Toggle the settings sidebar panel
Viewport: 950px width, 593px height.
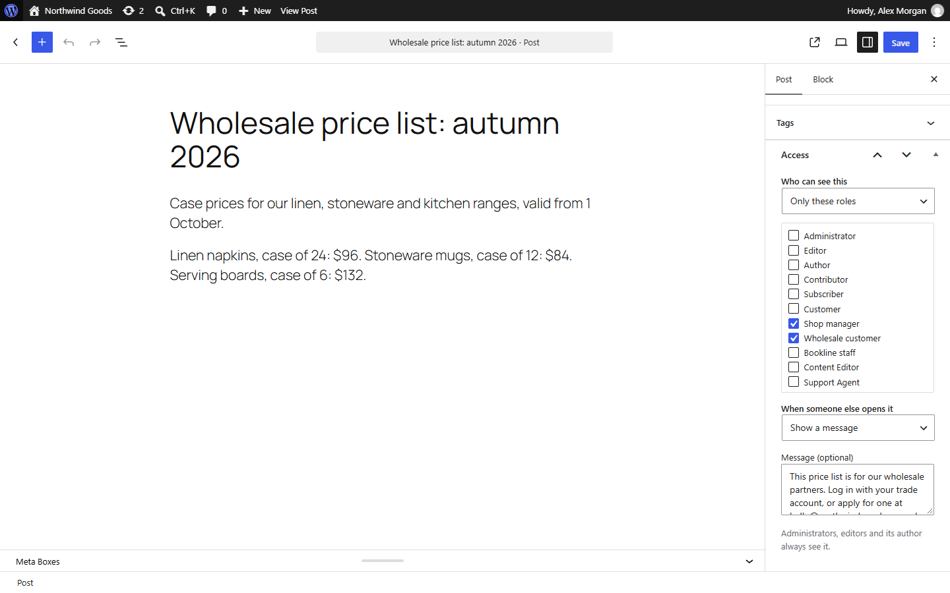[x=868, y=42]
